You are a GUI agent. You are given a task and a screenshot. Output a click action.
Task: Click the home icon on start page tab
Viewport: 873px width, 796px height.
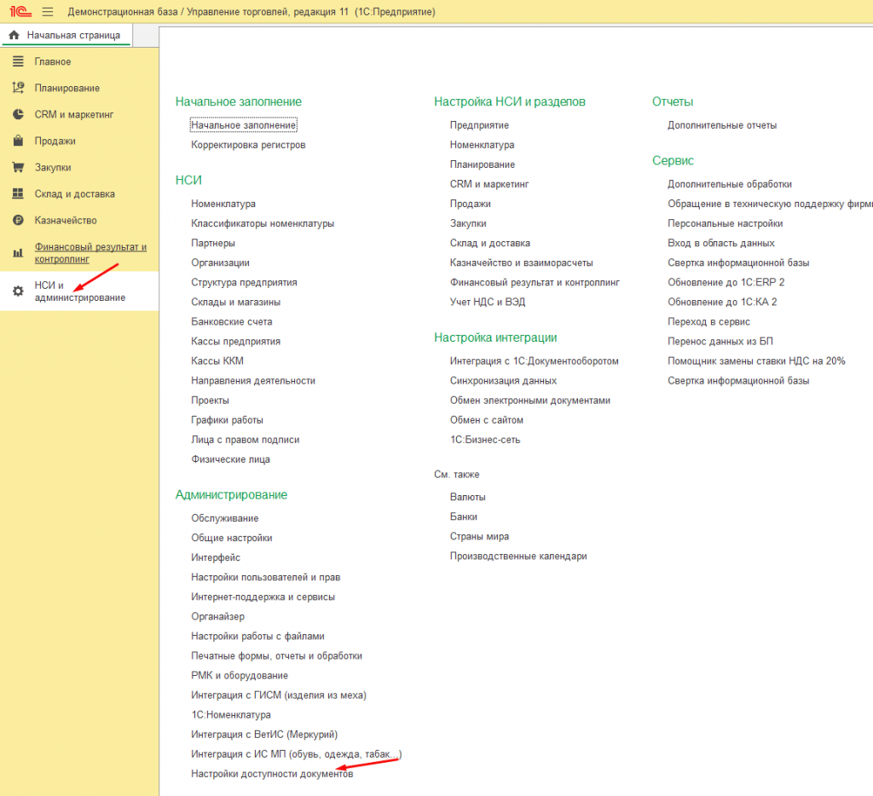click(x=14, y=35)
